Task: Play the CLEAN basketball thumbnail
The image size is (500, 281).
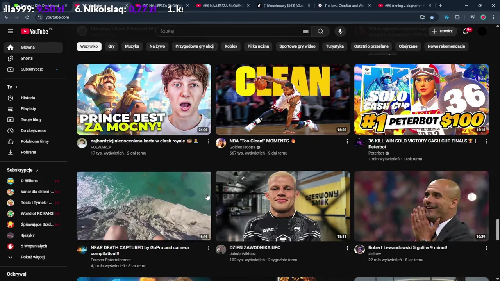Action: [282, 100]
